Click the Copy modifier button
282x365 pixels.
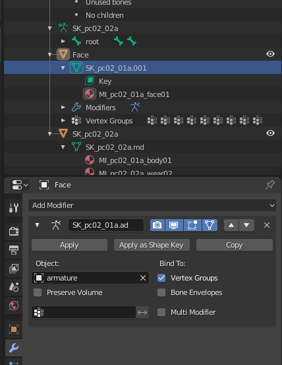tap(235, 245)
